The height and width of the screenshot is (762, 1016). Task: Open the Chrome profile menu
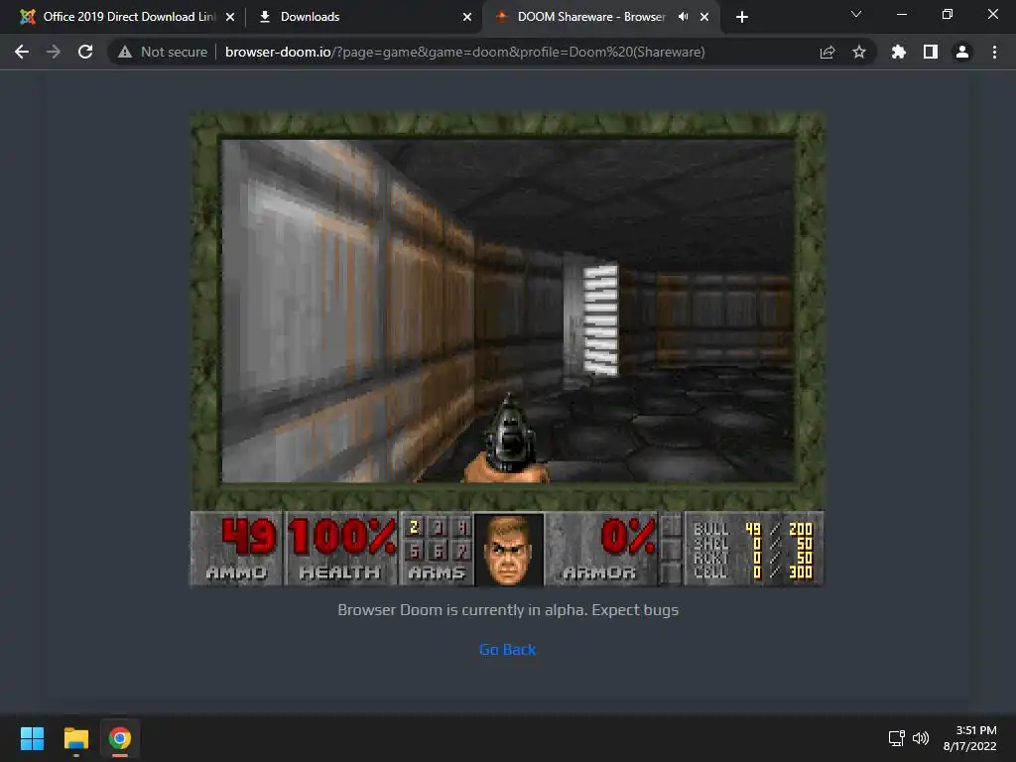[962, 52]
